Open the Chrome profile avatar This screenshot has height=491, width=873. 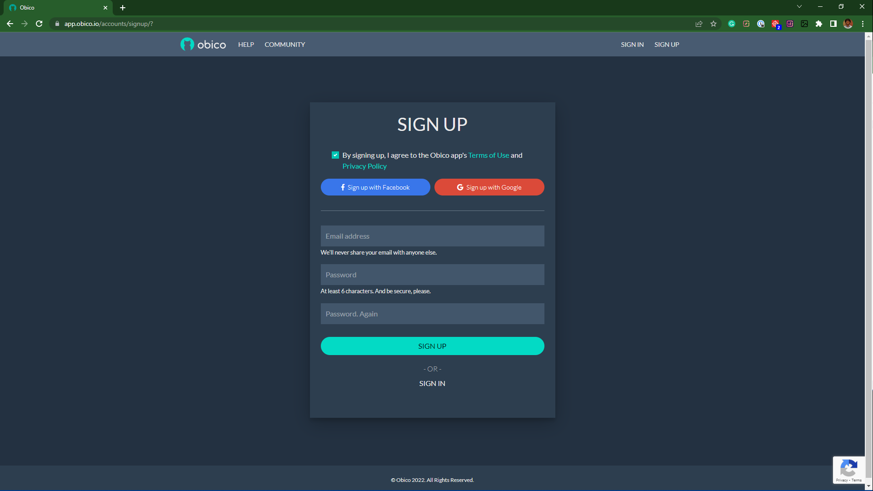(848, 24)
